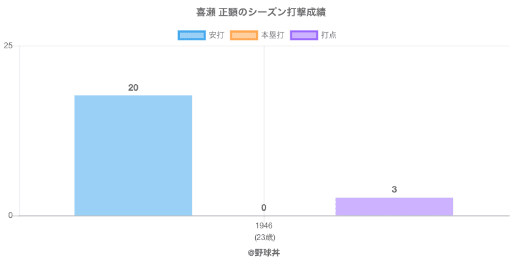Viewport: 522px width, 261px height.
Task: Click the value label 20 above blue bar
Action: tap(133, 87)
